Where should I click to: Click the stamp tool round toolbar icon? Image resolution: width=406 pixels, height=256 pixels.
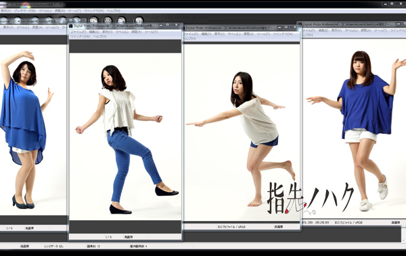(x=107, y=21)
